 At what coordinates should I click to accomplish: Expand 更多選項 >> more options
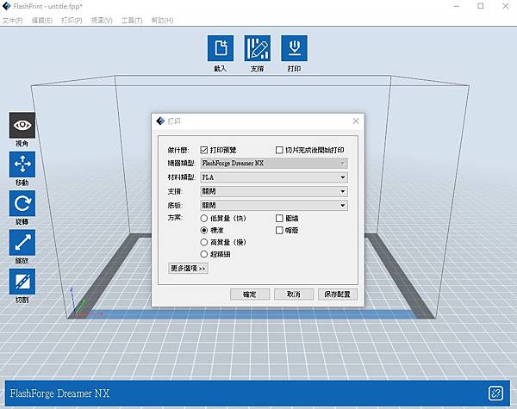coord(188,268)
